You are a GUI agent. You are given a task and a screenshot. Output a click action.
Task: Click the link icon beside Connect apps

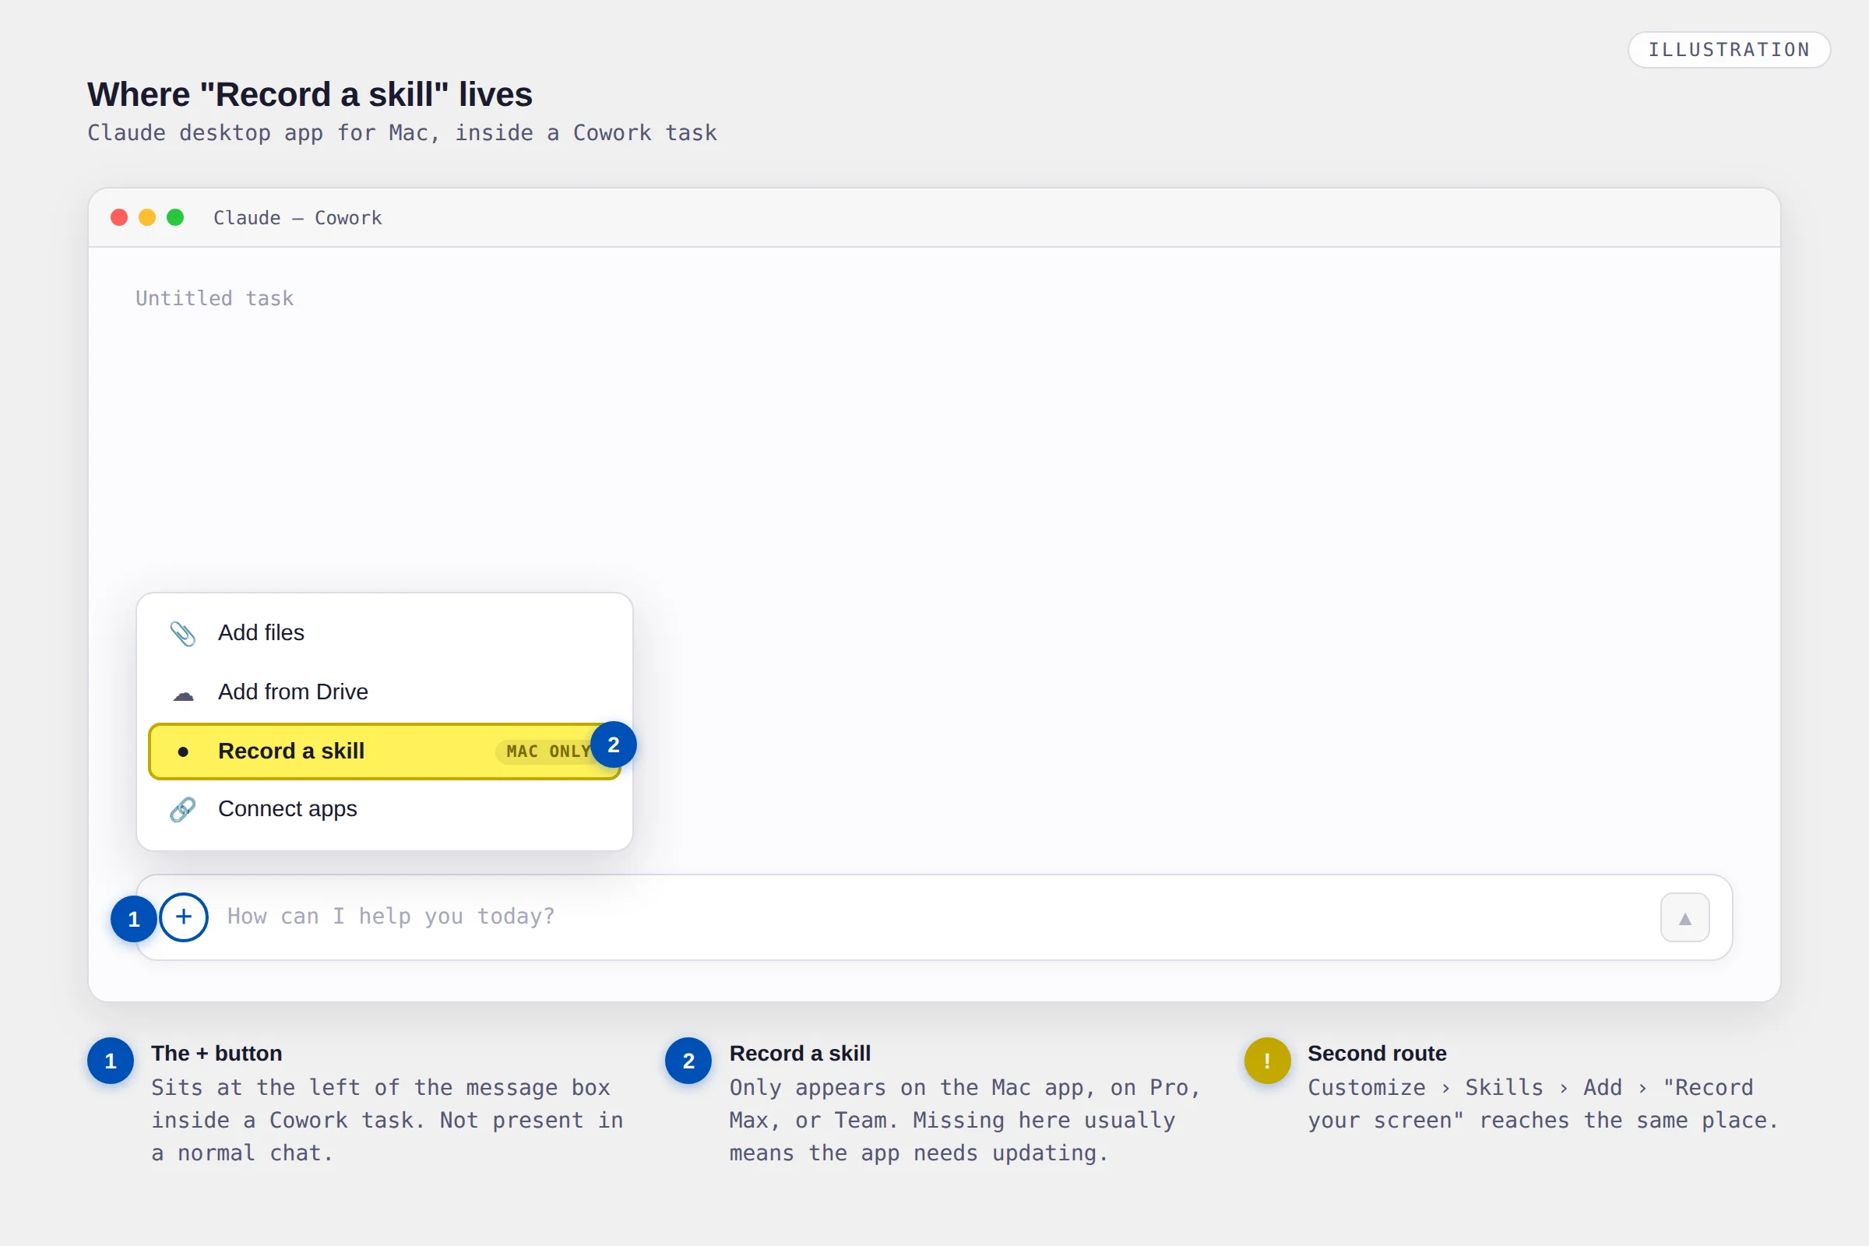point(183,810)
